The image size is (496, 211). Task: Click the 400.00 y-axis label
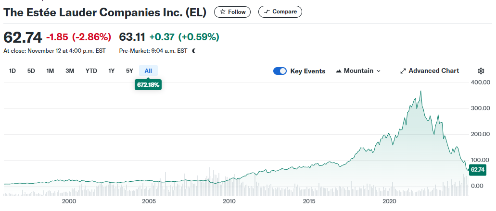(481, 82)
